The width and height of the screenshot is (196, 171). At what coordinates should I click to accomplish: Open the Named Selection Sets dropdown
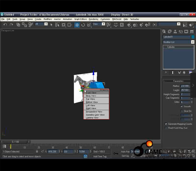(179, 24)
